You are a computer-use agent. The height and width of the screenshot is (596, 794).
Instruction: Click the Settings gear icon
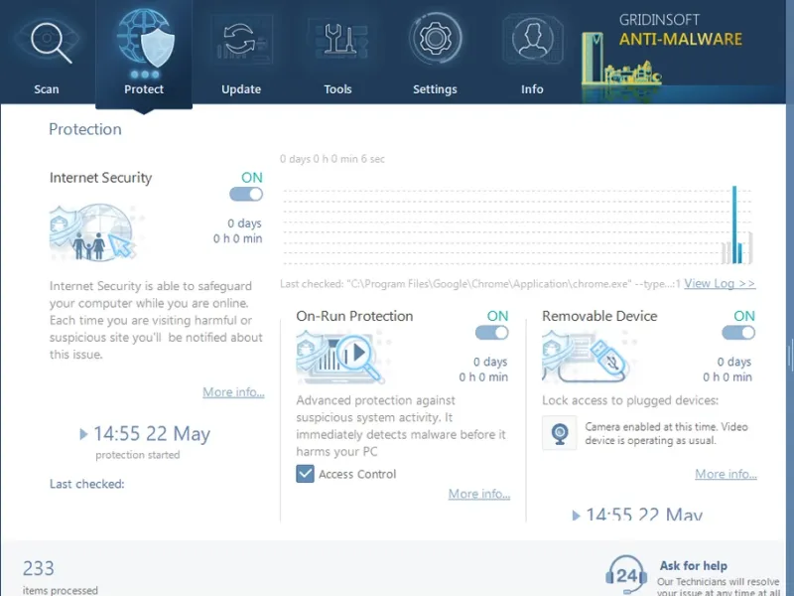pos(435,39)
